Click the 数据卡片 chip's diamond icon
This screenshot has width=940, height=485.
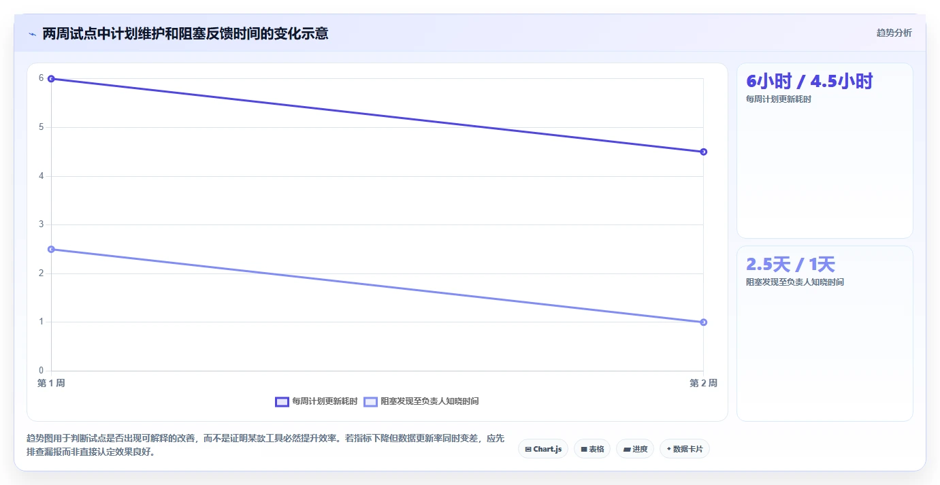click(x=668, y=449)
